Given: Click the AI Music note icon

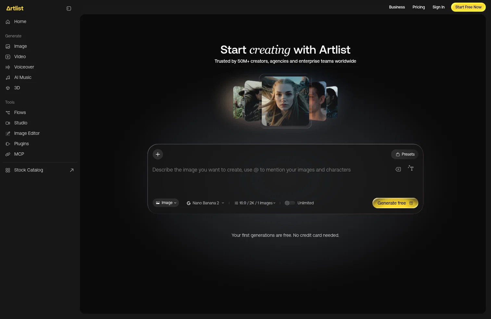Looking at the screenshot, I should pyautogui.click(x=8, y=78).
